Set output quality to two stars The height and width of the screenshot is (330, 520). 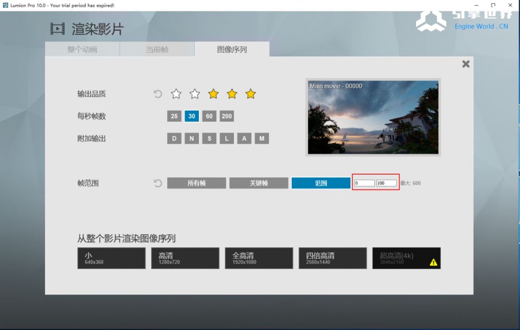point(195,94)
